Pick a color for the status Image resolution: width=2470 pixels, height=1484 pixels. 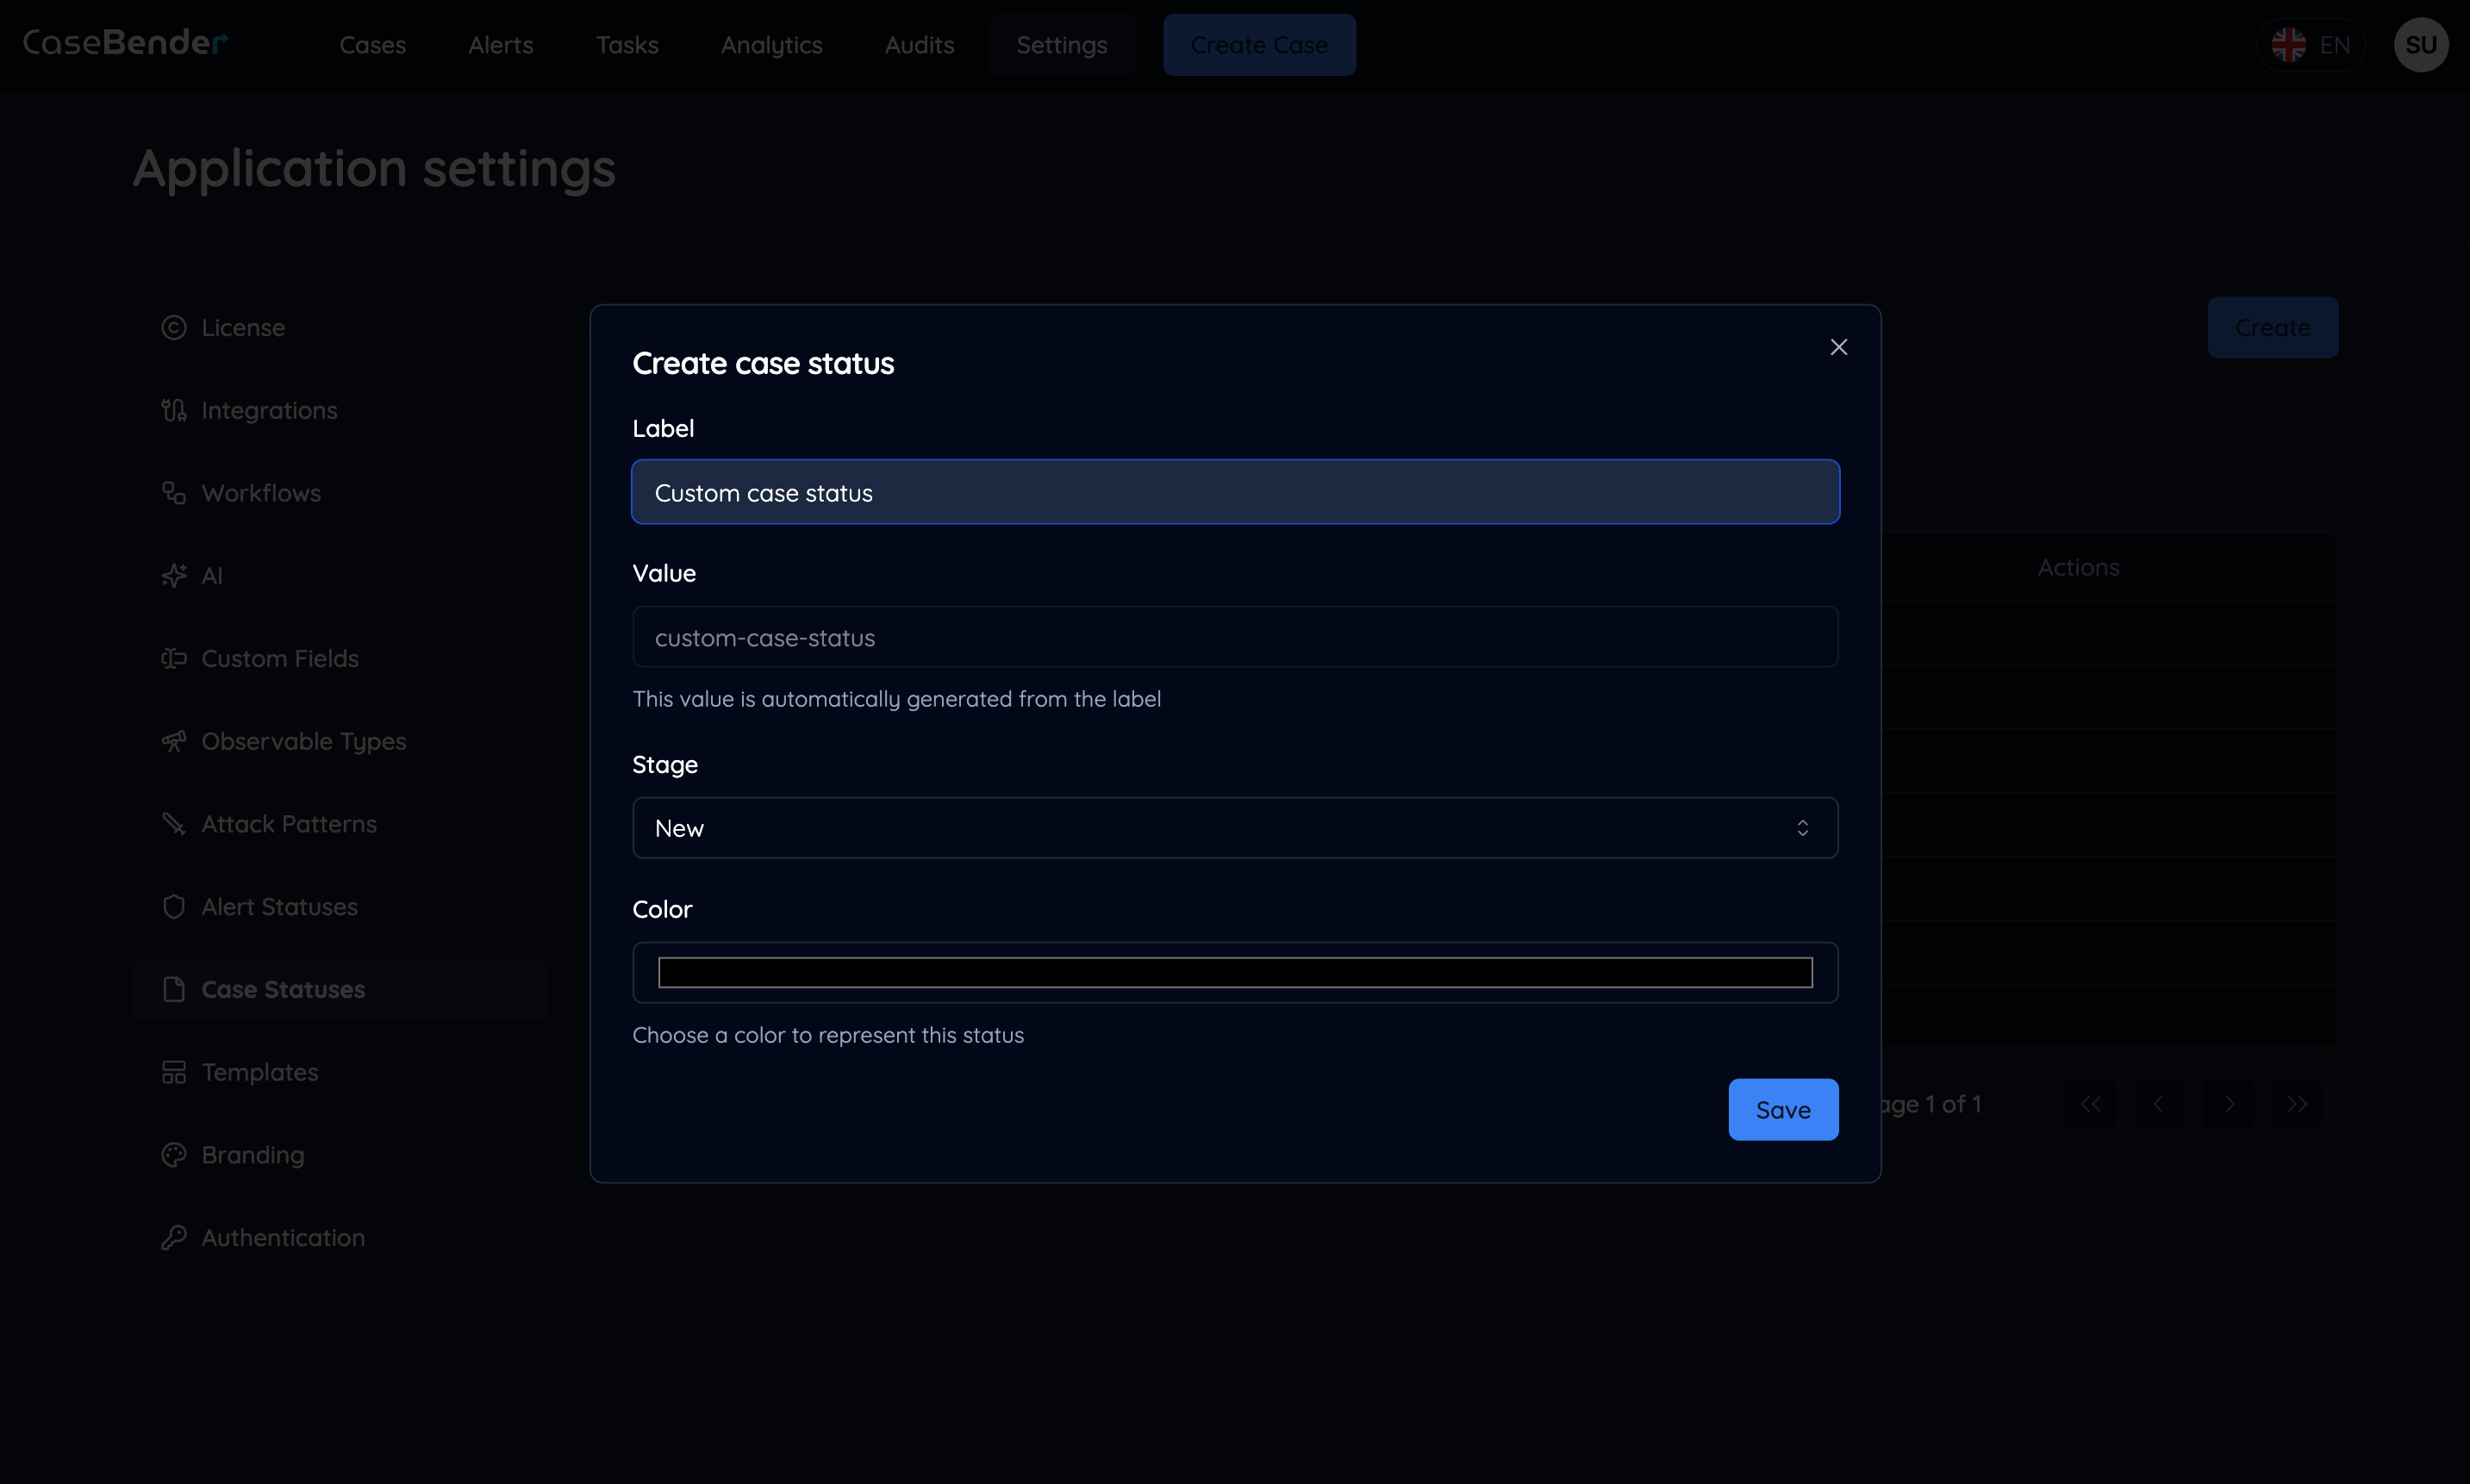pyautogui.click(x=1235, y=971)
